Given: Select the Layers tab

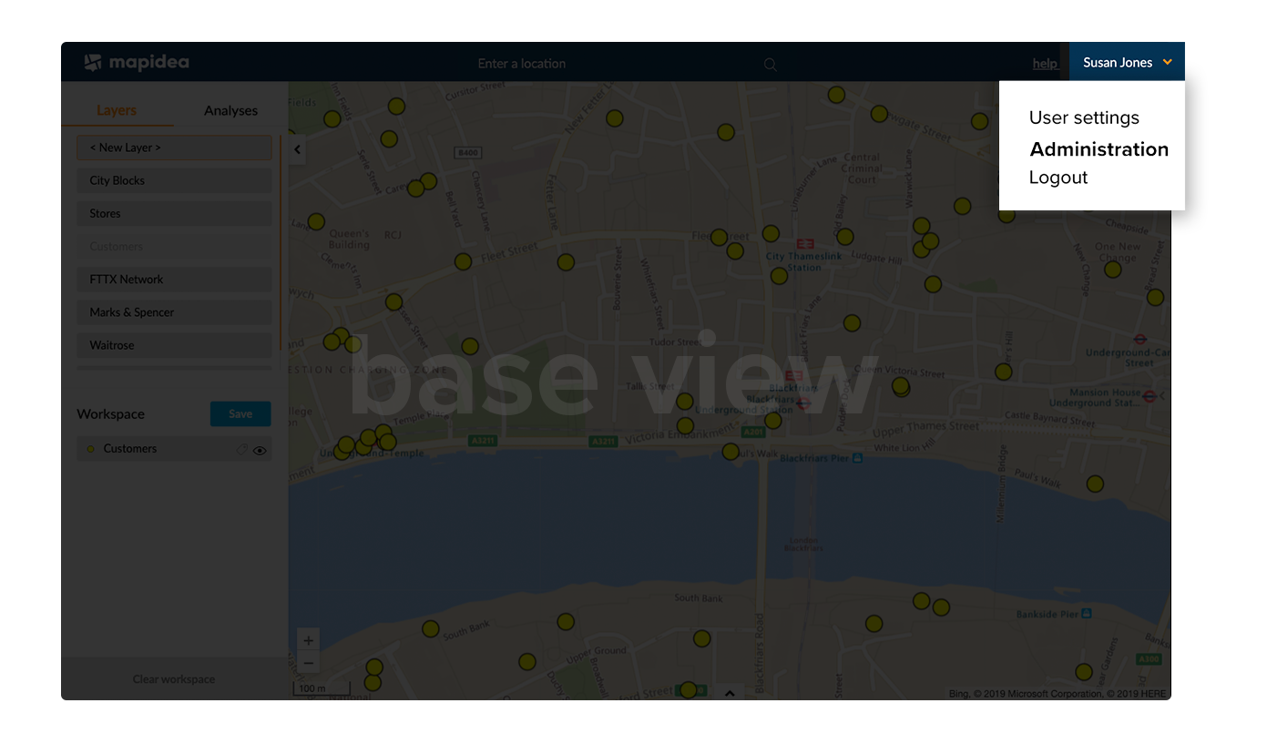Looking at the screenshot, I should 117,109.
